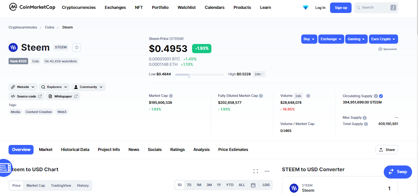Toggle LOG scale on the chart
The image size is (418, 194).
click(266, 185)
